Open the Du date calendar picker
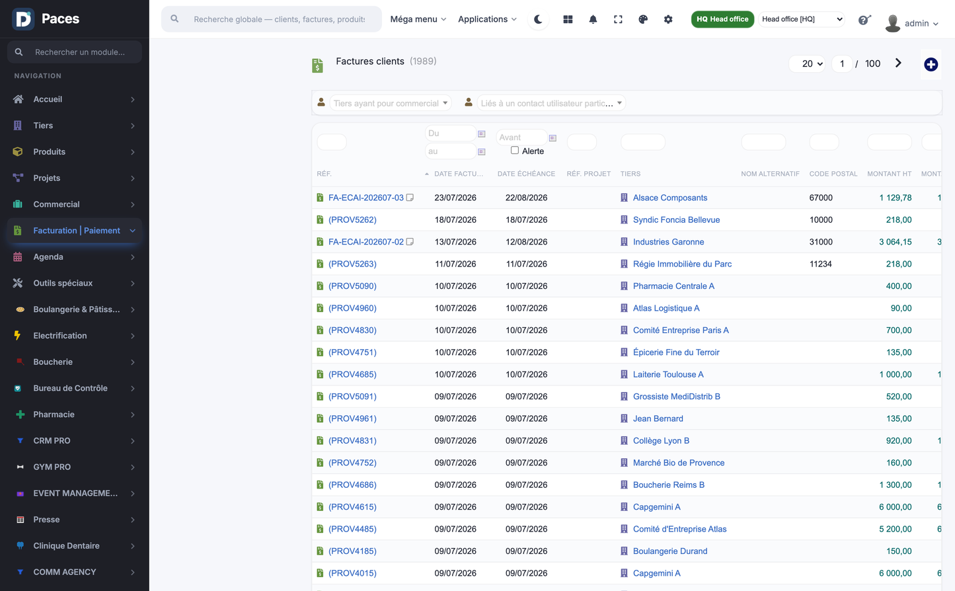The width and height of the screenshot is (955, 591). coord(482,134)
